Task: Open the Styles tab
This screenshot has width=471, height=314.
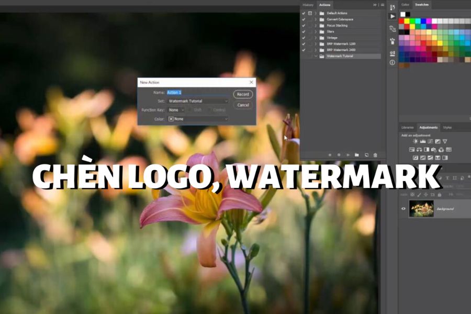Action: coord(447,127)
